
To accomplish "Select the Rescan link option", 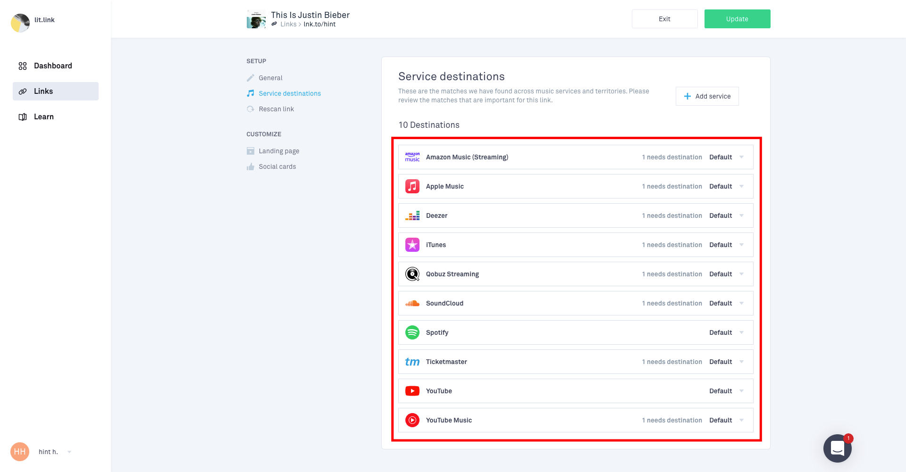I will coord(276,109).
